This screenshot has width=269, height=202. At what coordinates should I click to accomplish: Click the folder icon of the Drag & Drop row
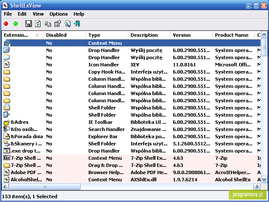(x=7, y=165)
